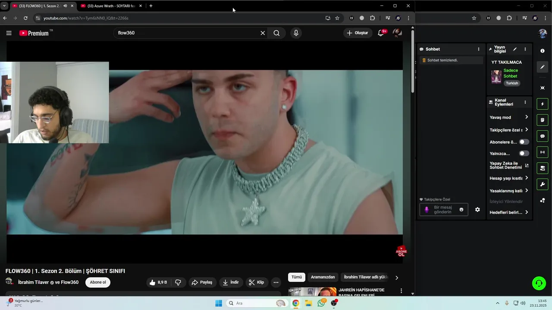Open the YouTube hamburger guide menu
552x310 pixels.
[x=9, y=33]
